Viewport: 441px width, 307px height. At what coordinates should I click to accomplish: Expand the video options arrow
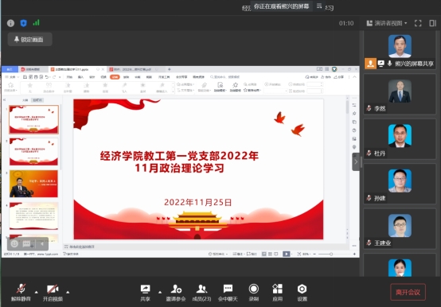click(x=68, y=292)
